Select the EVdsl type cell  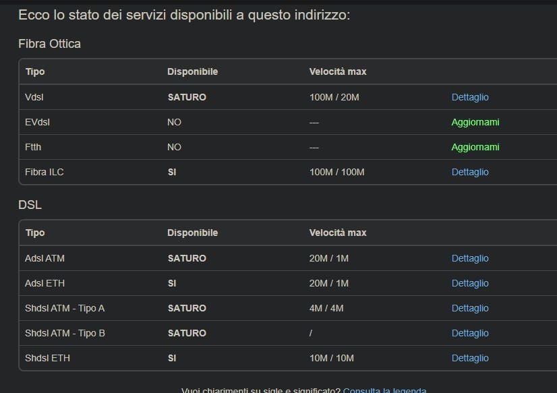[x=37, y=122]
